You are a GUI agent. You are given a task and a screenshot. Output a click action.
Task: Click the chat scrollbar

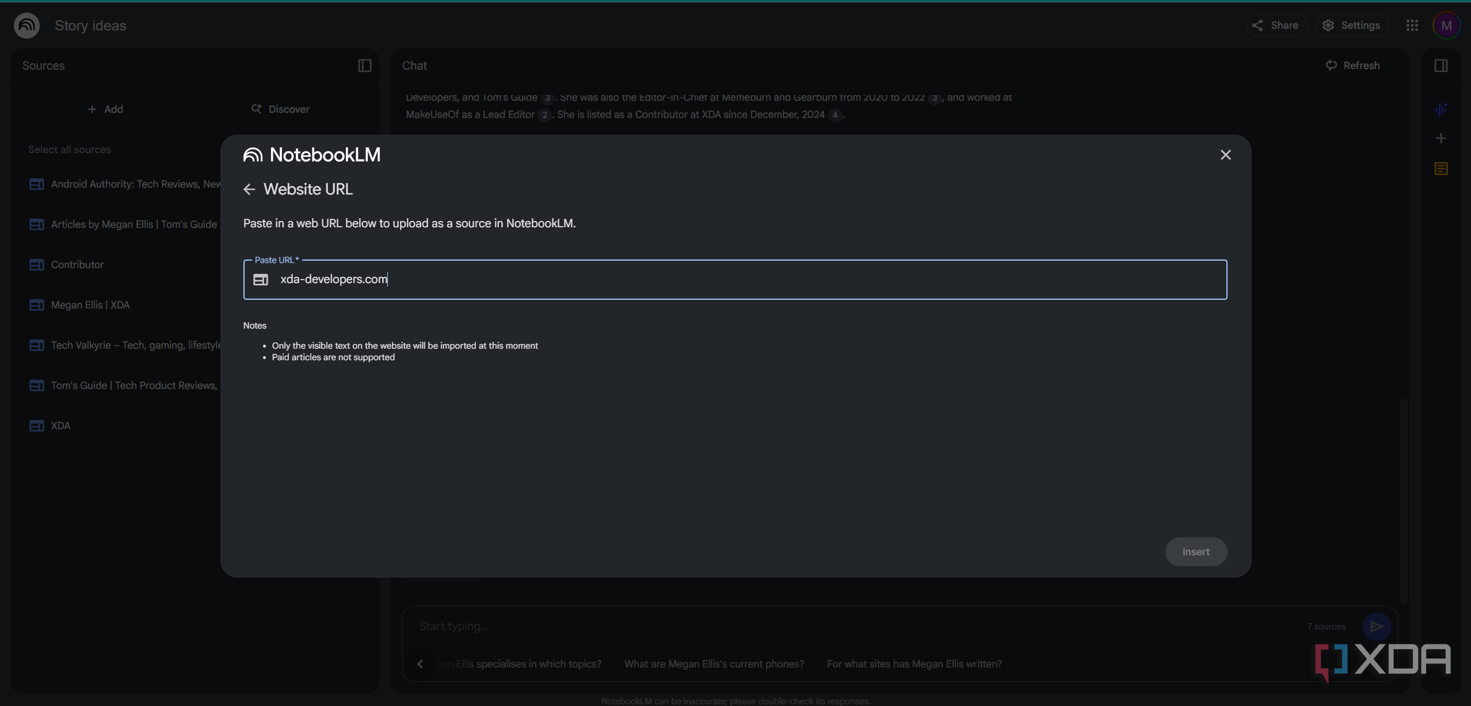pyautogui.click(x=1404, y=501)
